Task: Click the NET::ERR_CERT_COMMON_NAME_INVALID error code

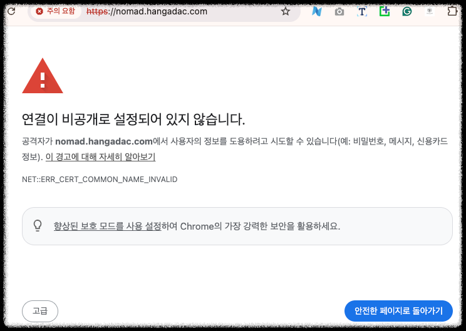Action: tap(100, 180)
